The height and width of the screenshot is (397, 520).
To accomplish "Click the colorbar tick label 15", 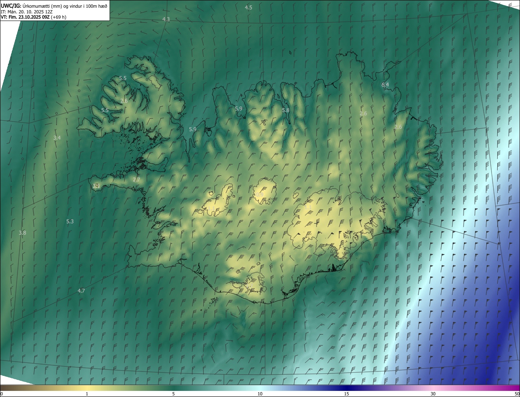I will pos(347,394).
